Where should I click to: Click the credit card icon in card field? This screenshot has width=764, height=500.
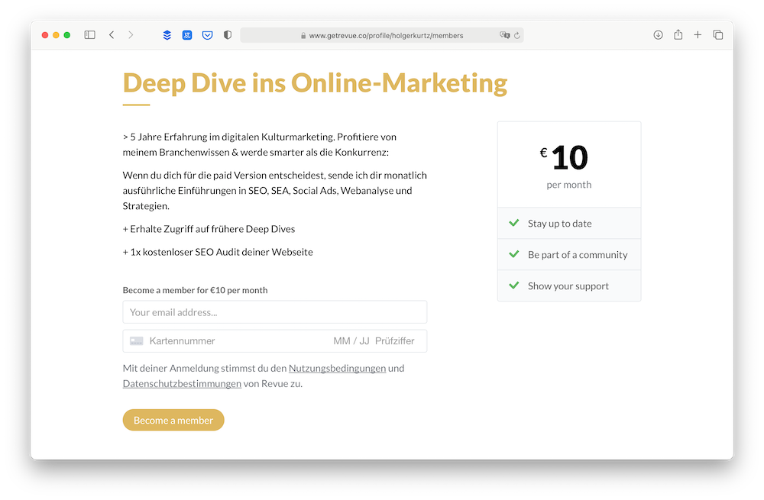click(x=137, y=341)
